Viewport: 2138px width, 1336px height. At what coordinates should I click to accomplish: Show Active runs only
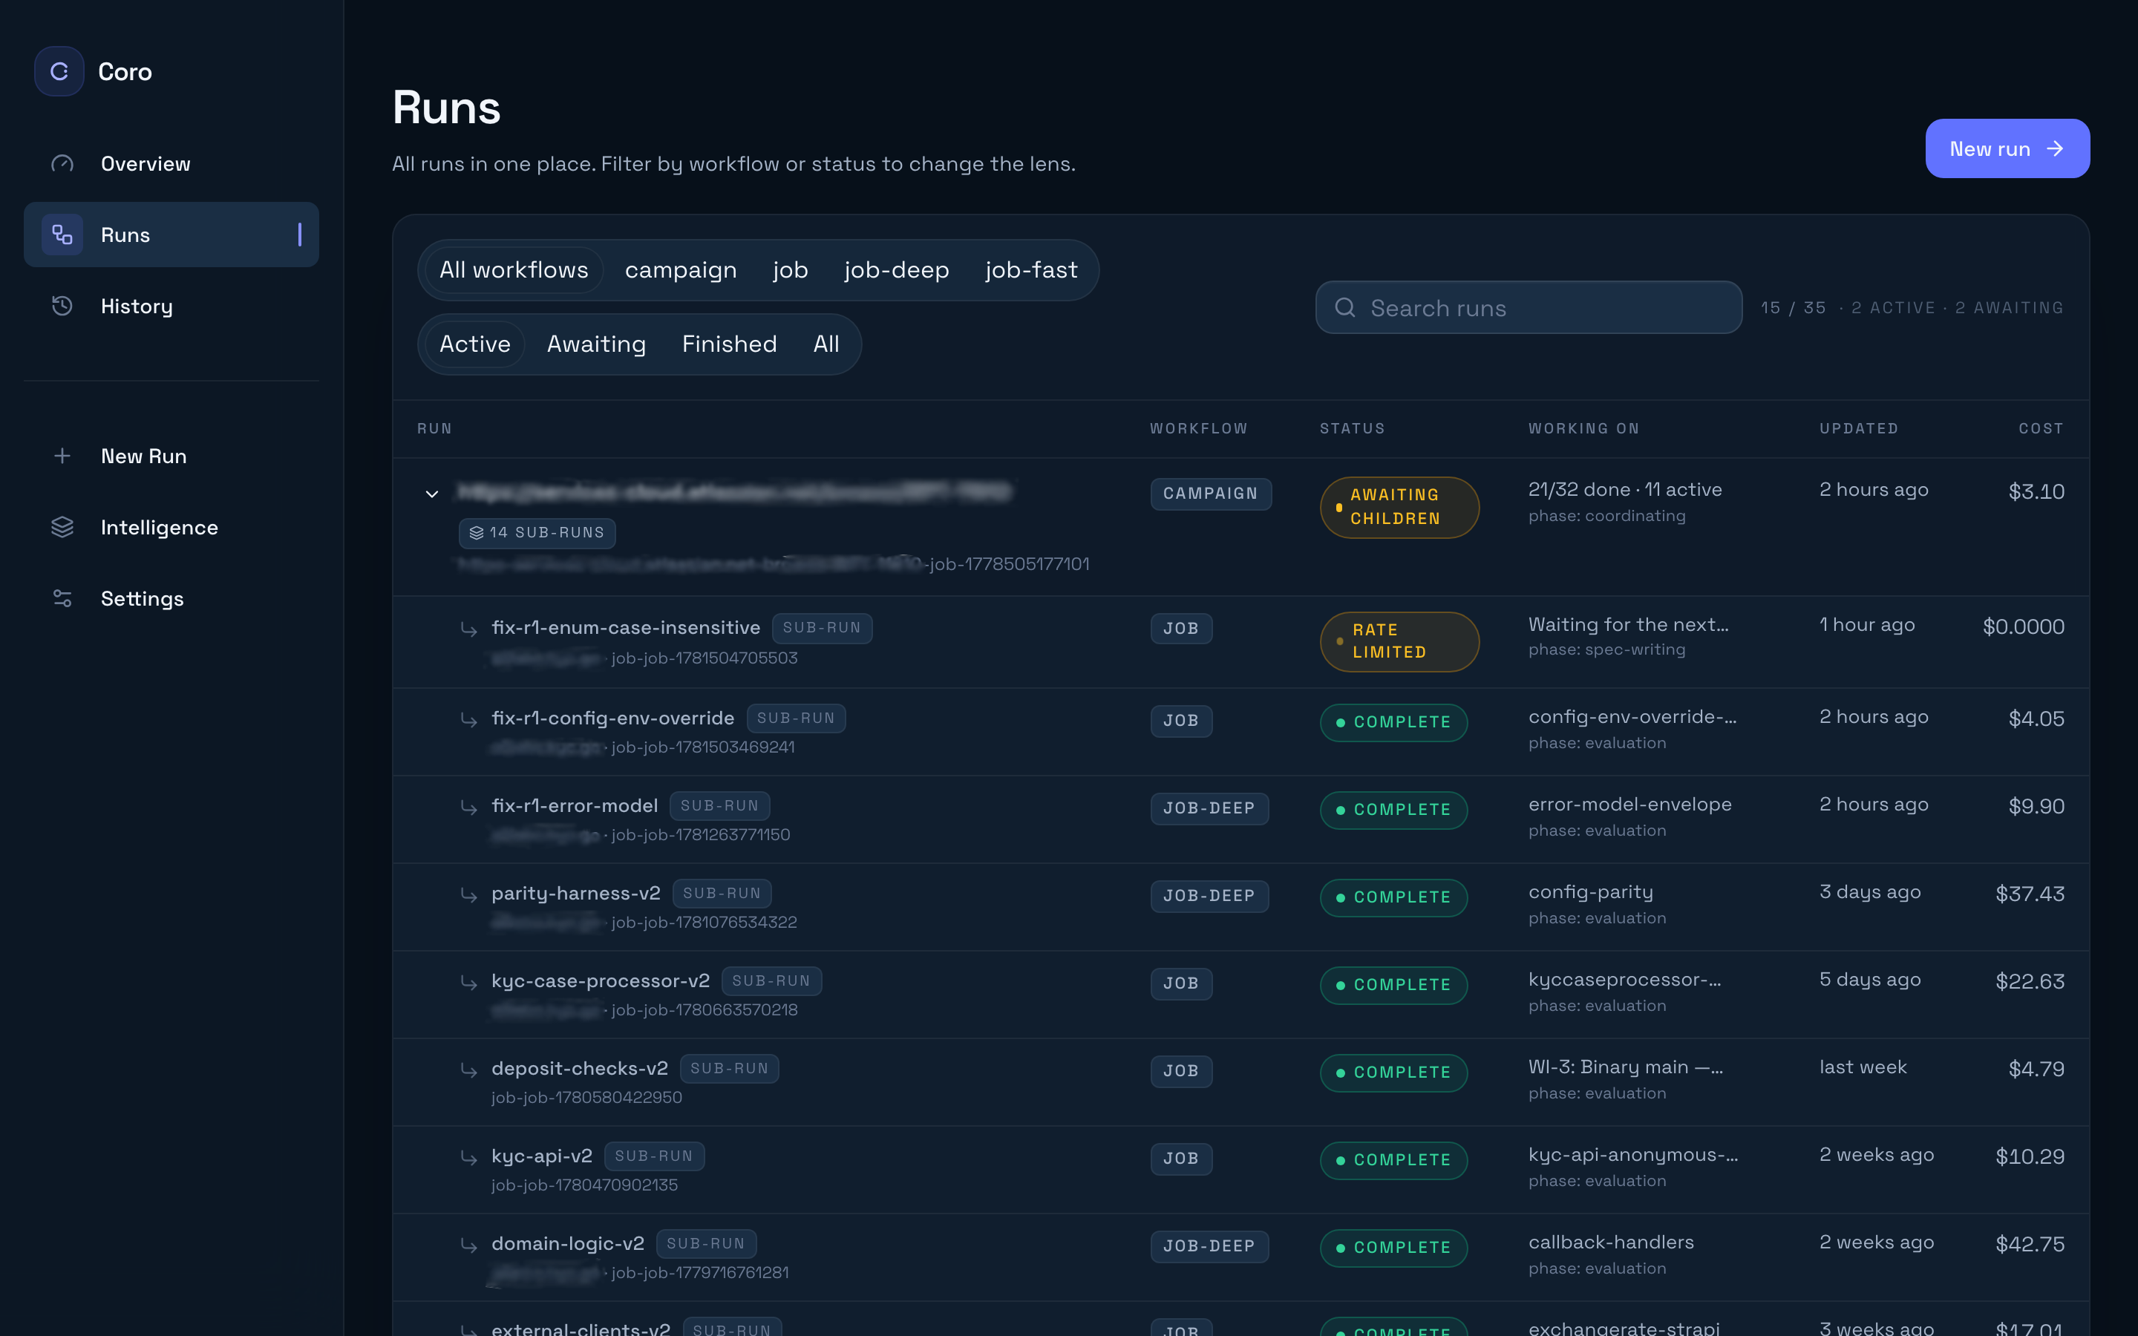tap(475, 344)
